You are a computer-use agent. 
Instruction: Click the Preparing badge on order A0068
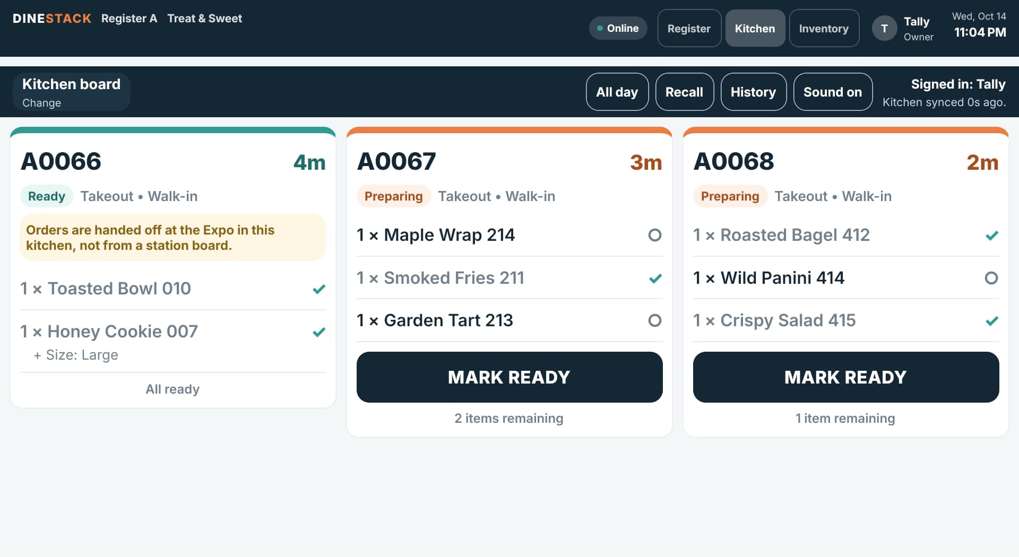click(x=730, y=196)
